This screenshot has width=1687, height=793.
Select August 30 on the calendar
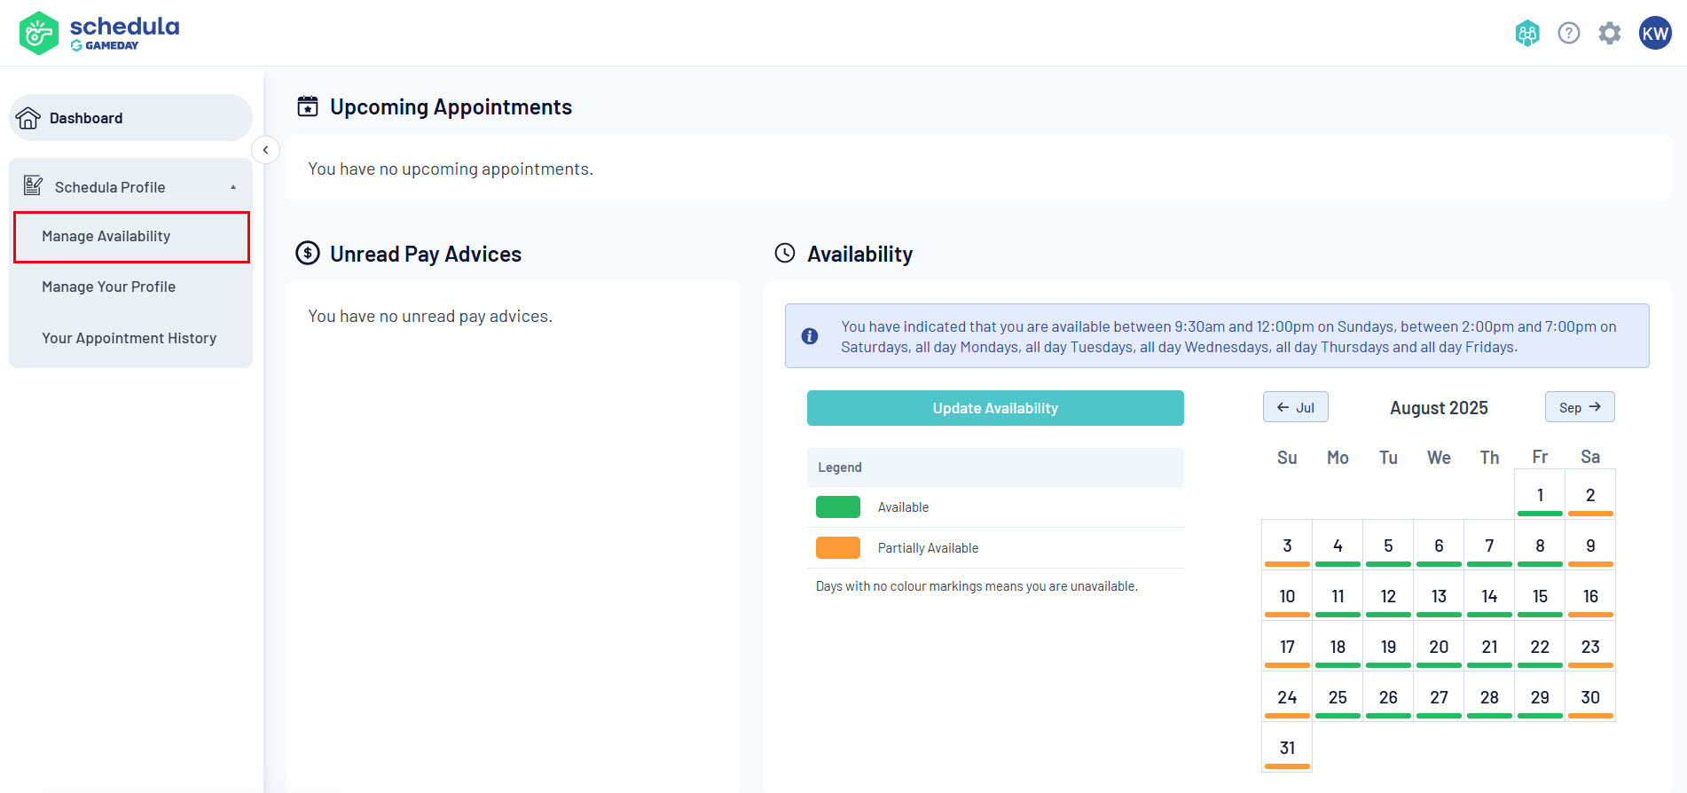click(1590, 697)
